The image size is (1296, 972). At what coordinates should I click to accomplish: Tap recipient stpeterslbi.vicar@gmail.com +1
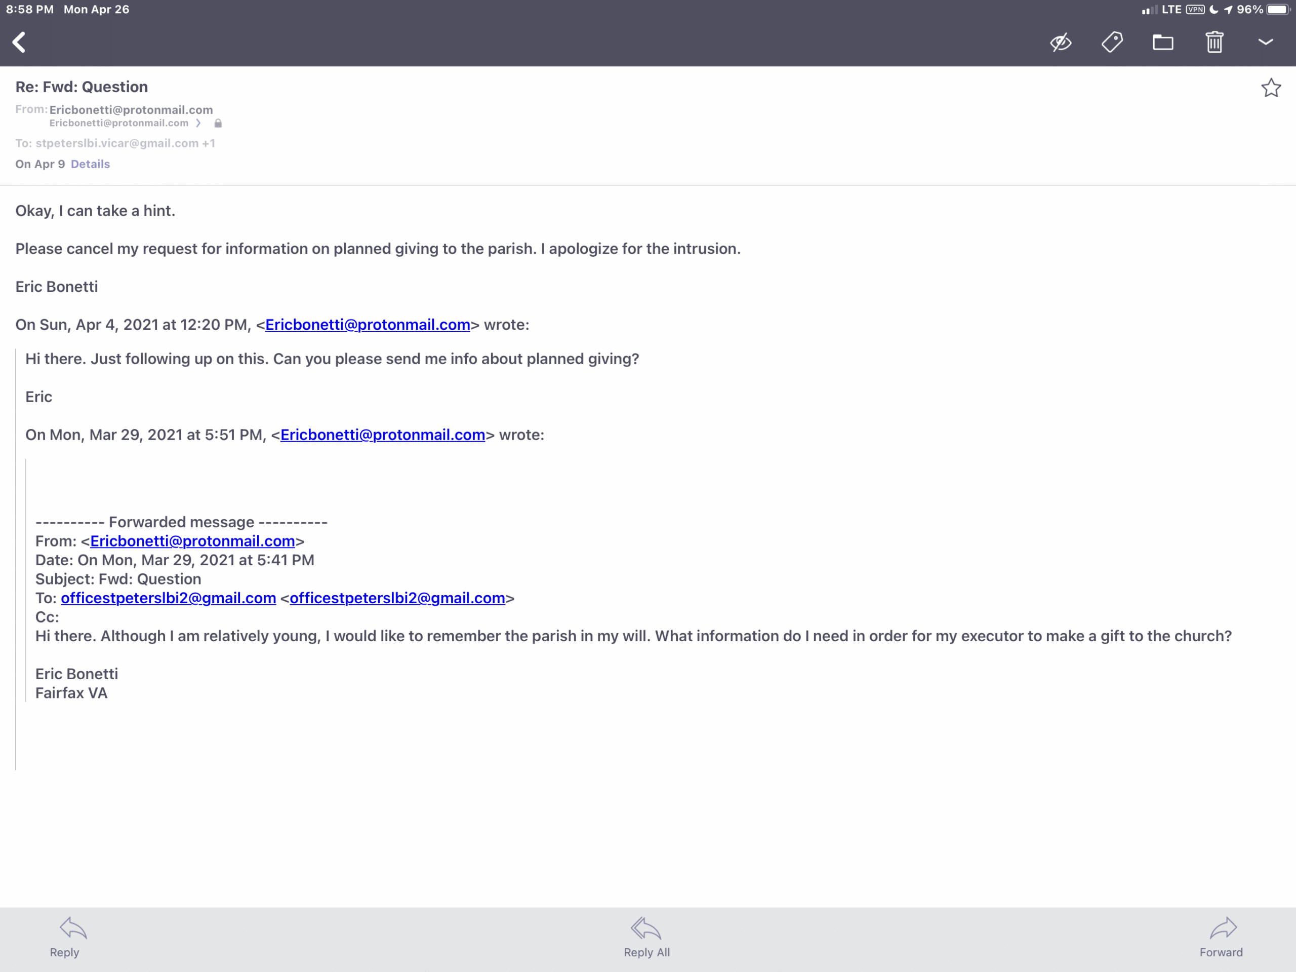(x=125, y=143)
